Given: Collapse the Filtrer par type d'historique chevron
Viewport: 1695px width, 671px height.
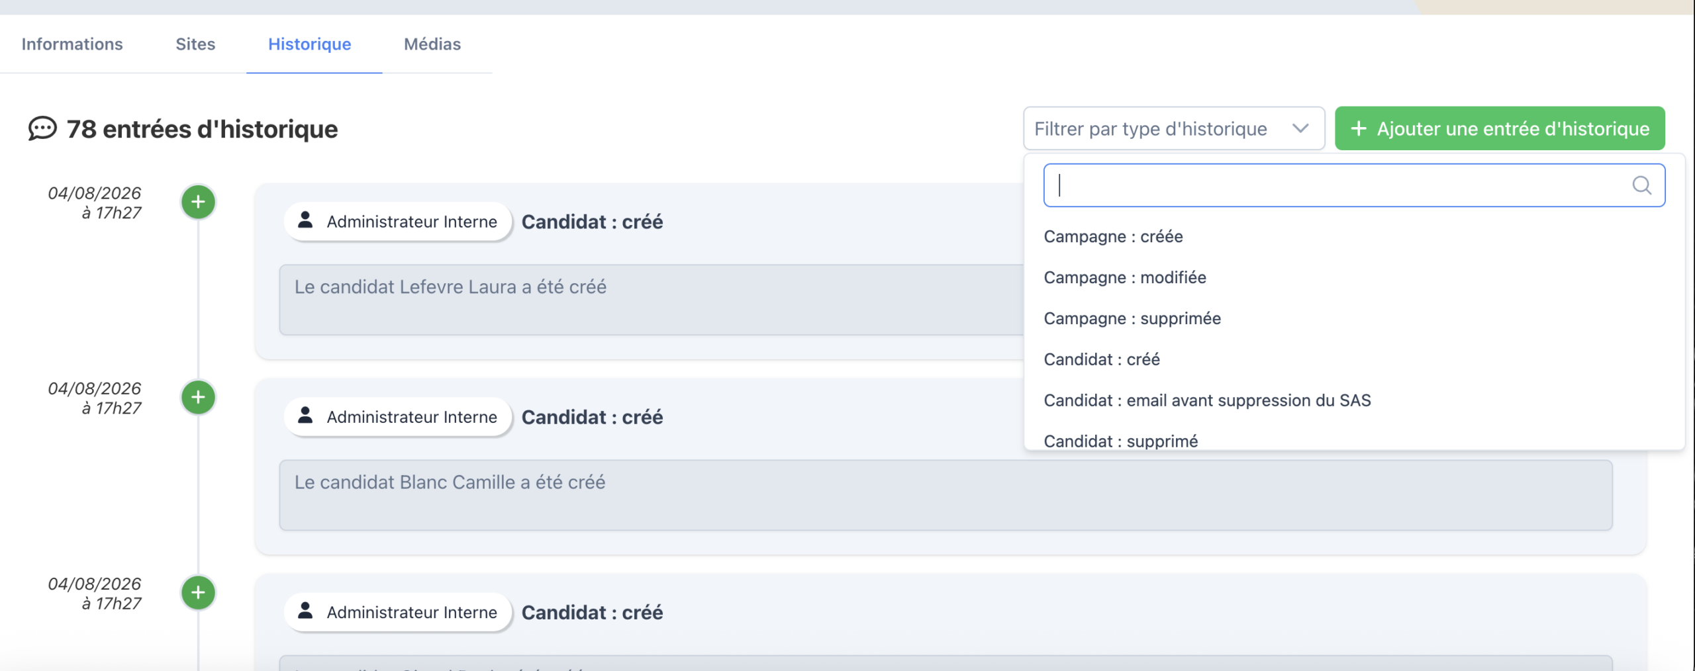Looking at the screenshot, I should pos(1300,128).
